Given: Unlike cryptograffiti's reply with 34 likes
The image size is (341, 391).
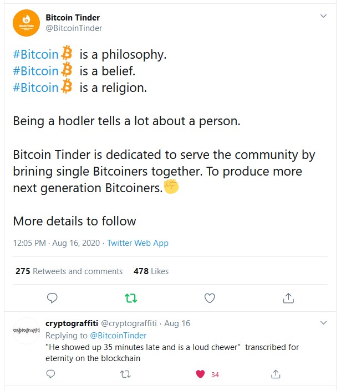Looking at the screenshot, I should (x=201, y=374).
